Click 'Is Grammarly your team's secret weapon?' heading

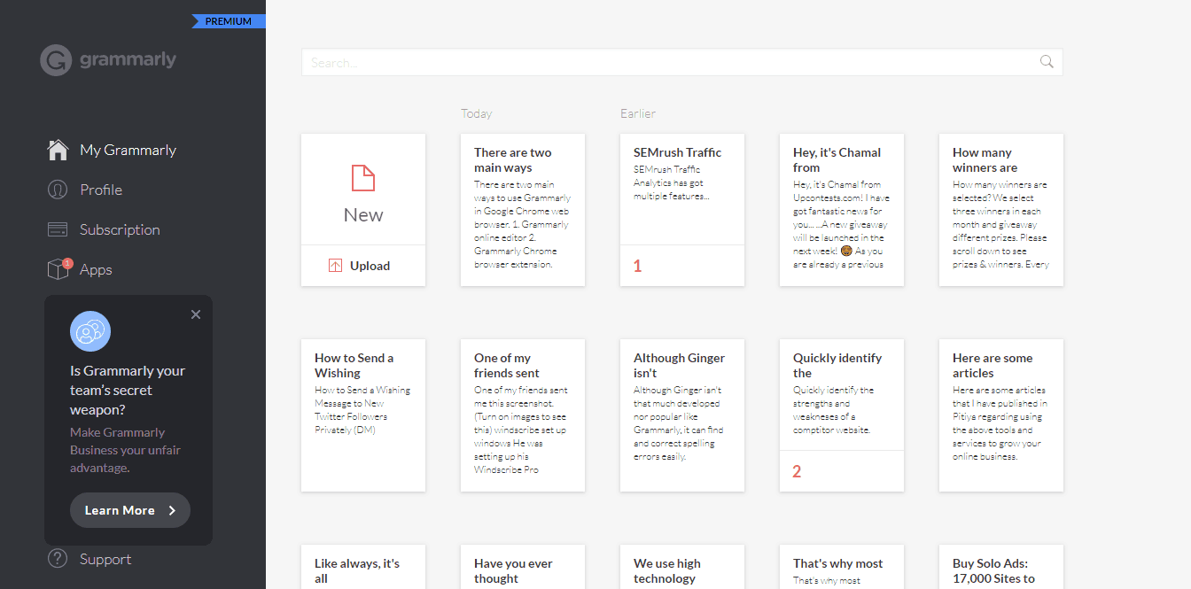tap(128, 391)
